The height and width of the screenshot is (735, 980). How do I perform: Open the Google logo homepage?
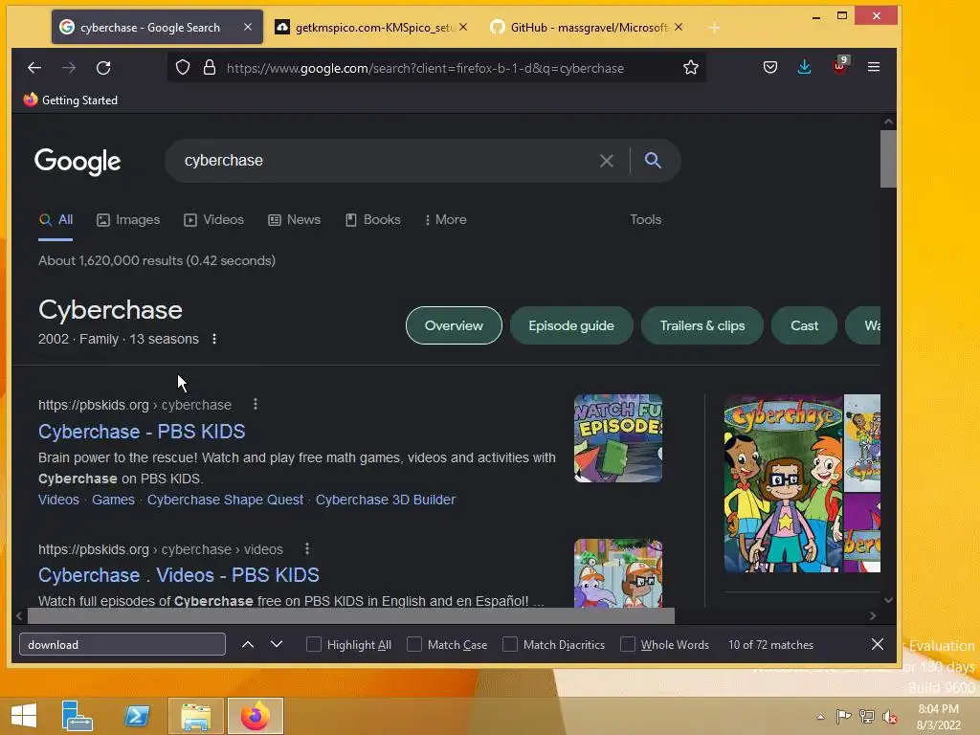click(x=78, y=161)
